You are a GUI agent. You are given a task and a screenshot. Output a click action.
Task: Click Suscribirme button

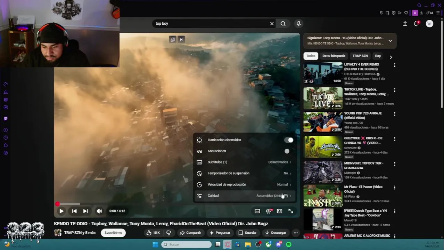(x=113, y=233)
